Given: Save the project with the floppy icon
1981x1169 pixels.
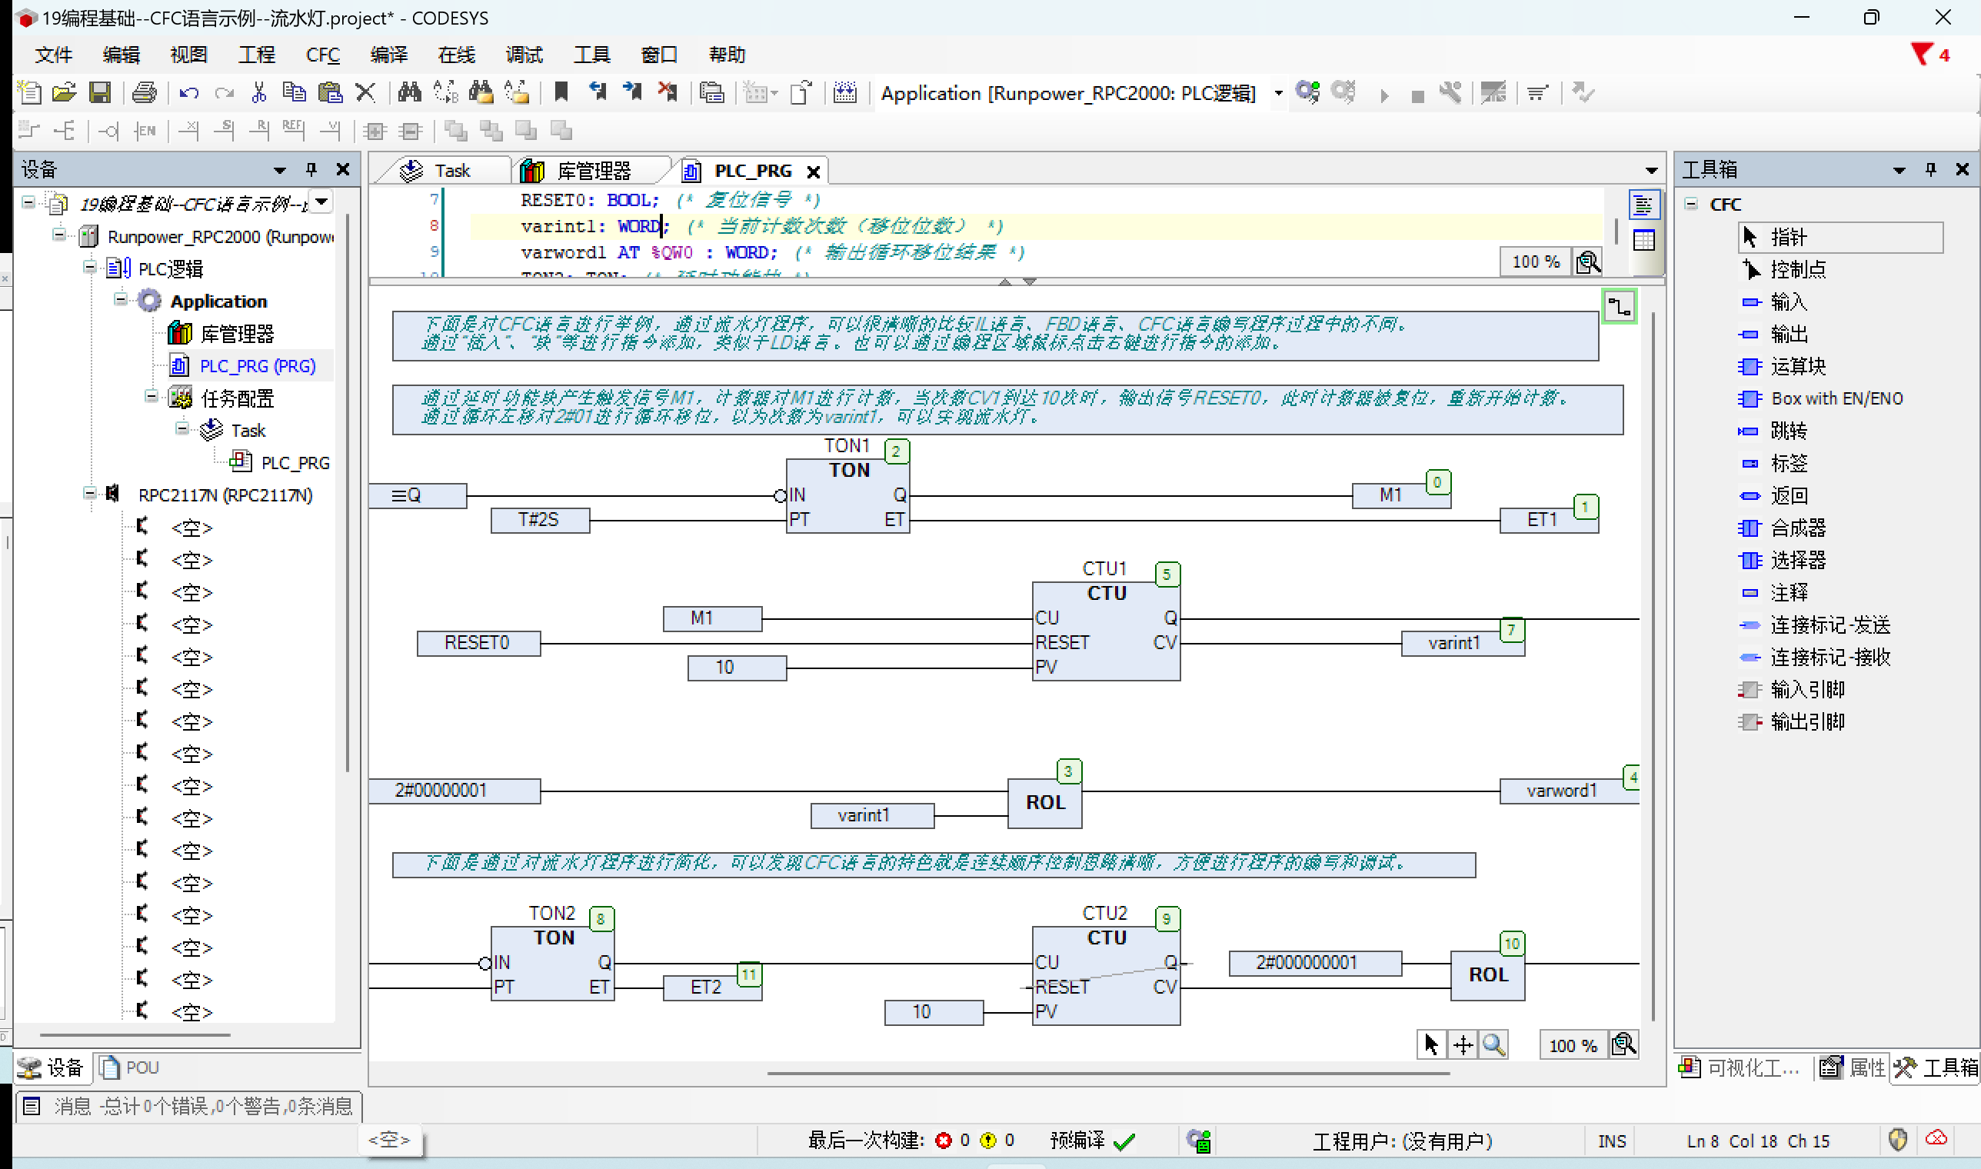Looking at the screenshot, I should coord(100,93).
